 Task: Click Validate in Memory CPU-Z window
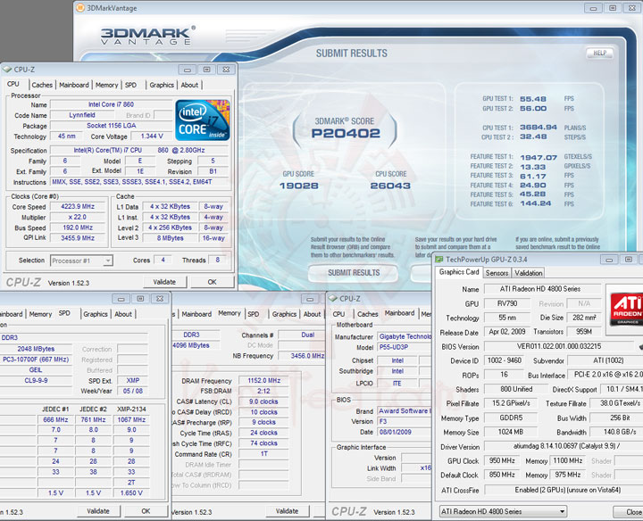point(287,511)
